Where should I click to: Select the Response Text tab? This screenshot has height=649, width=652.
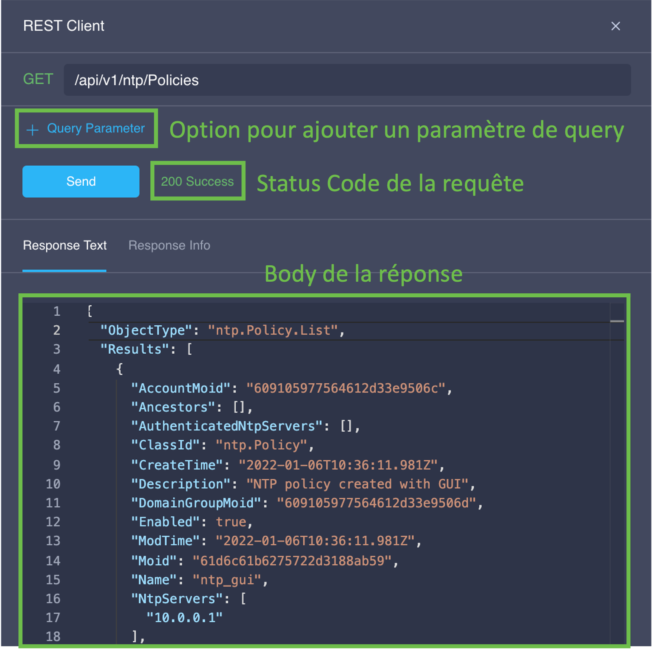(x=65, y=245)
